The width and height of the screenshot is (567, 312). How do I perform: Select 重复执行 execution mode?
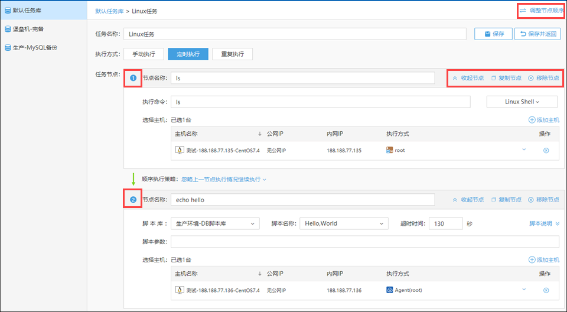tap(232, 54)
